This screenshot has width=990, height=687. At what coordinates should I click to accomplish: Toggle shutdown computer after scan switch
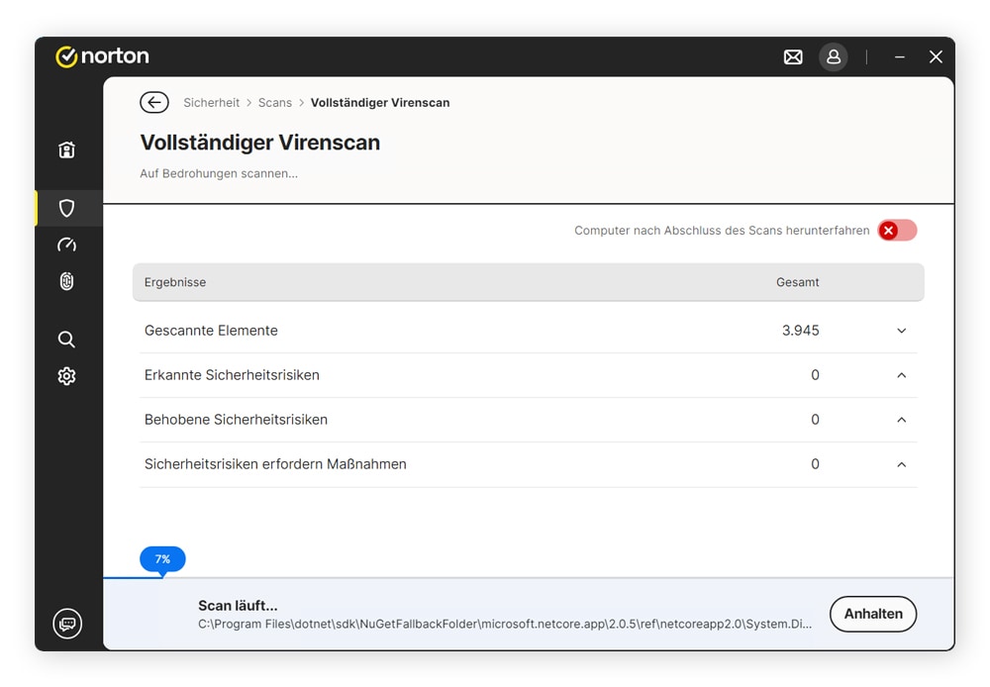coord(897,231)
